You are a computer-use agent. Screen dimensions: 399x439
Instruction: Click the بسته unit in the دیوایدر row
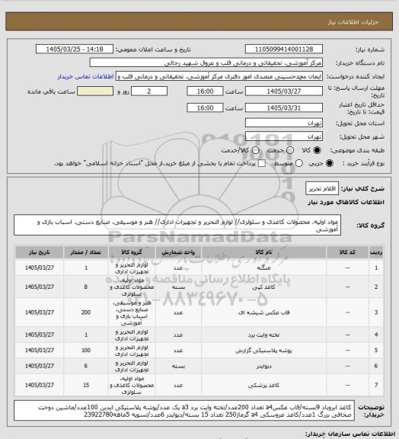178,366
